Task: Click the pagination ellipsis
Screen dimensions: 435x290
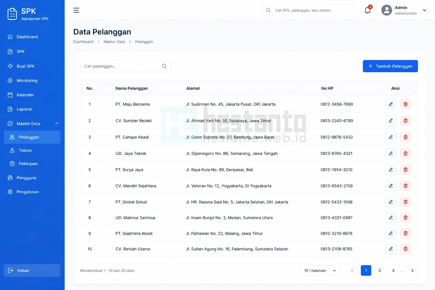Action: tap(402, 271)
